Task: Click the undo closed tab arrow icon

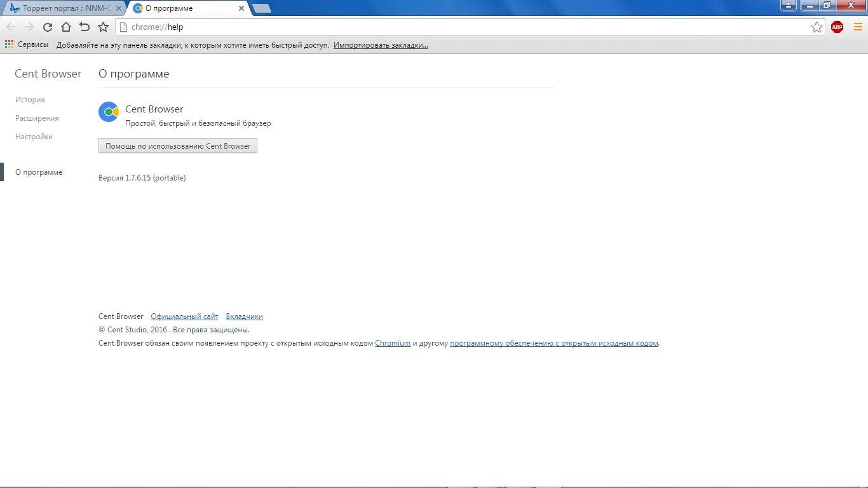Action: pos(84,27)
